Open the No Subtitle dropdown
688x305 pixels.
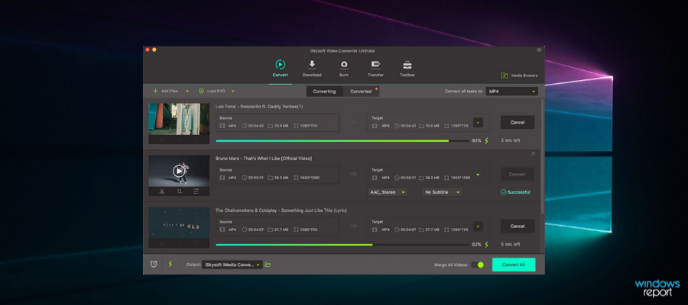tap(442, 192)
